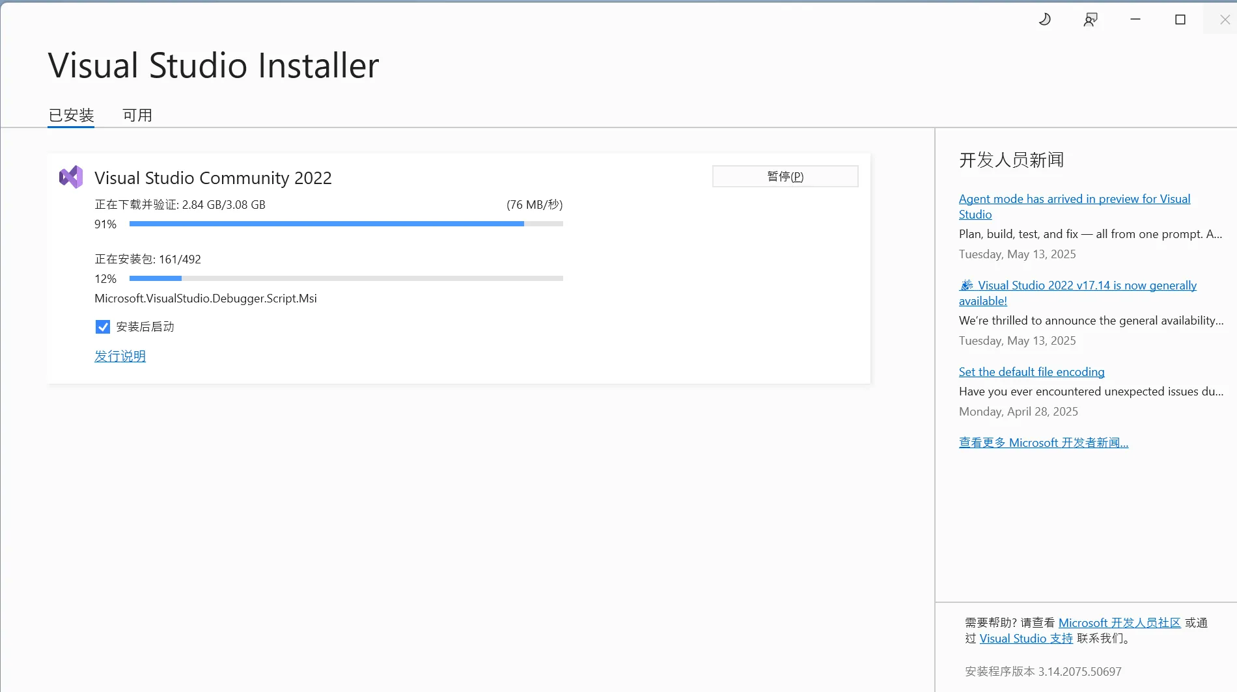Maximize the installer window
The height and width of the screenshot is (692, 1237).
(x=1180, y=20)
